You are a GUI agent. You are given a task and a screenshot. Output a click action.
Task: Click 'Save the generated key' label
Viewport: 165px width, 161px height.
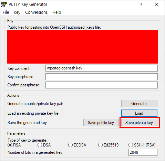click(x=27, y=123)
